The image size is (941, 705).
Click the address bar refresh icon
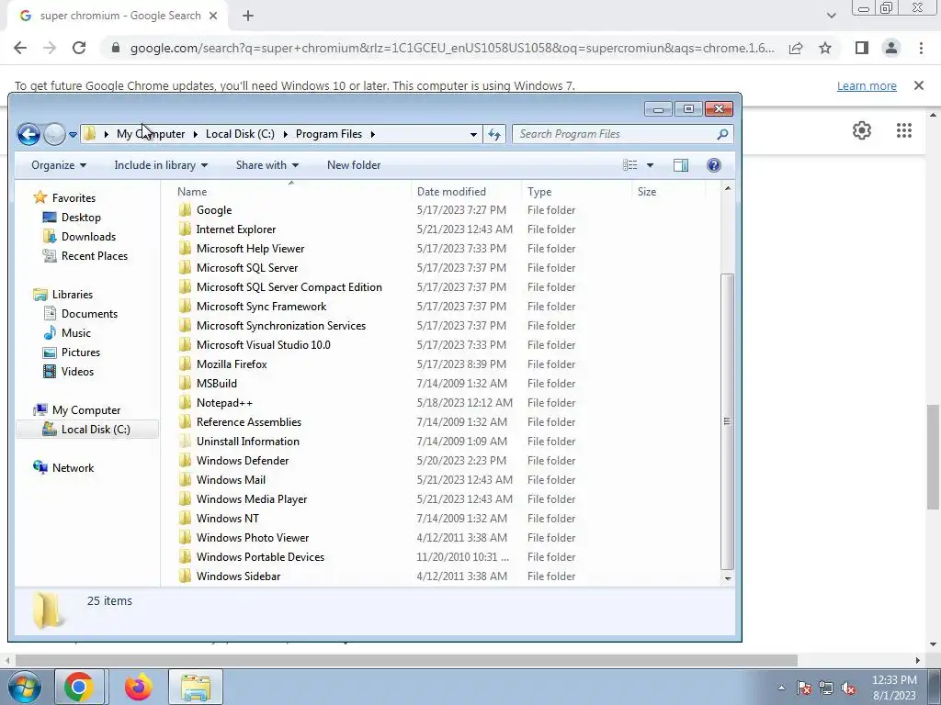point(493,134)
